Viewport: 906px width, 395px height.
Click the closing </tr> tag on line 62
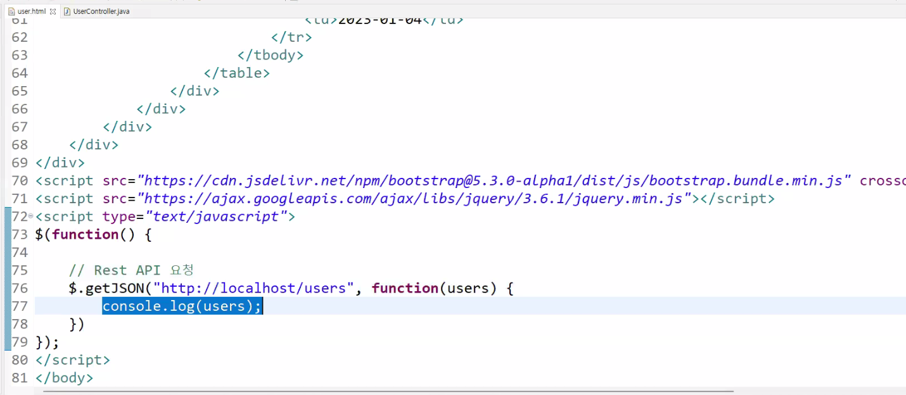coord(291,37)
